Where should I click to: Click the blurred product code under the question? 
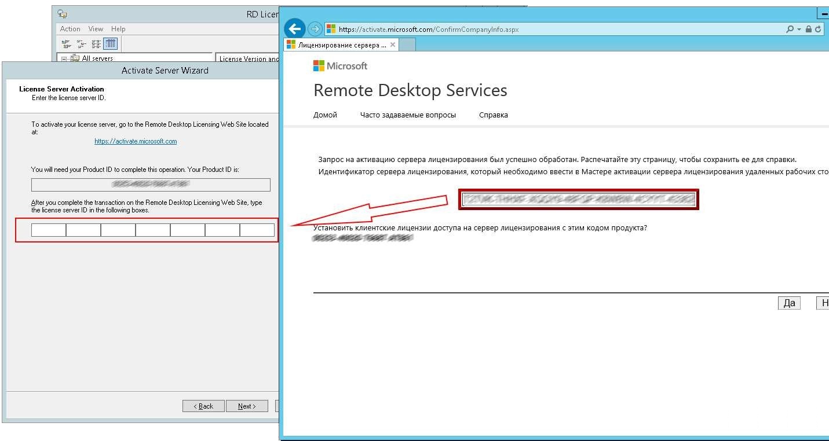tap(363, 238)
